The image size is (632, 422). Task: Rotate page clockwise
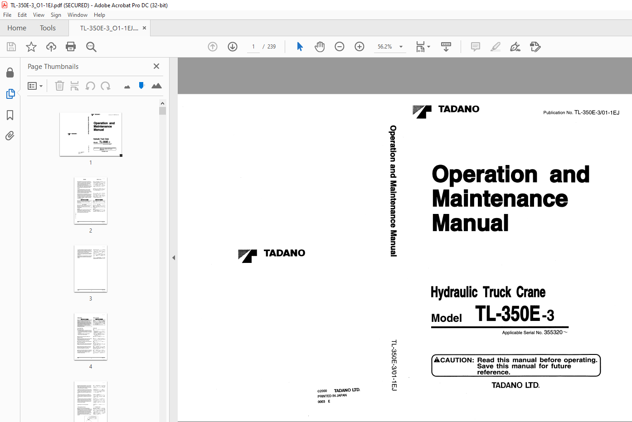pos(106,86)
